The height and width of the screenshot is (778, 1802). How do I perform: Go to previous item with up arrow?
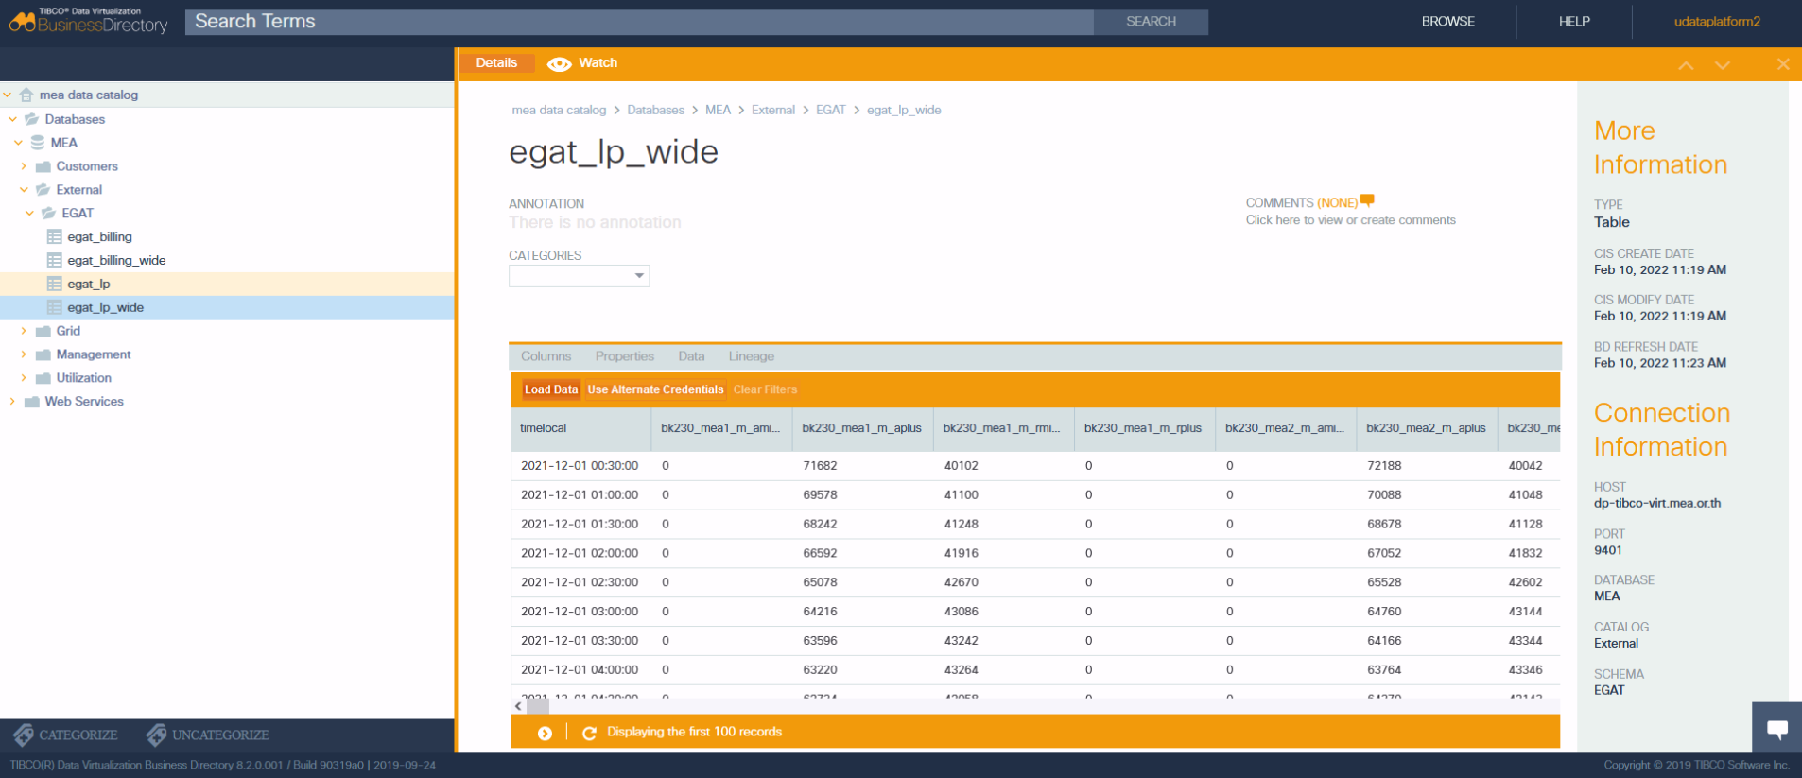click(x=1686, y=65)
